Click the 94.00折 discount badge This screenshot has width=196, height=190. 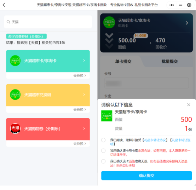coord(140,36)
